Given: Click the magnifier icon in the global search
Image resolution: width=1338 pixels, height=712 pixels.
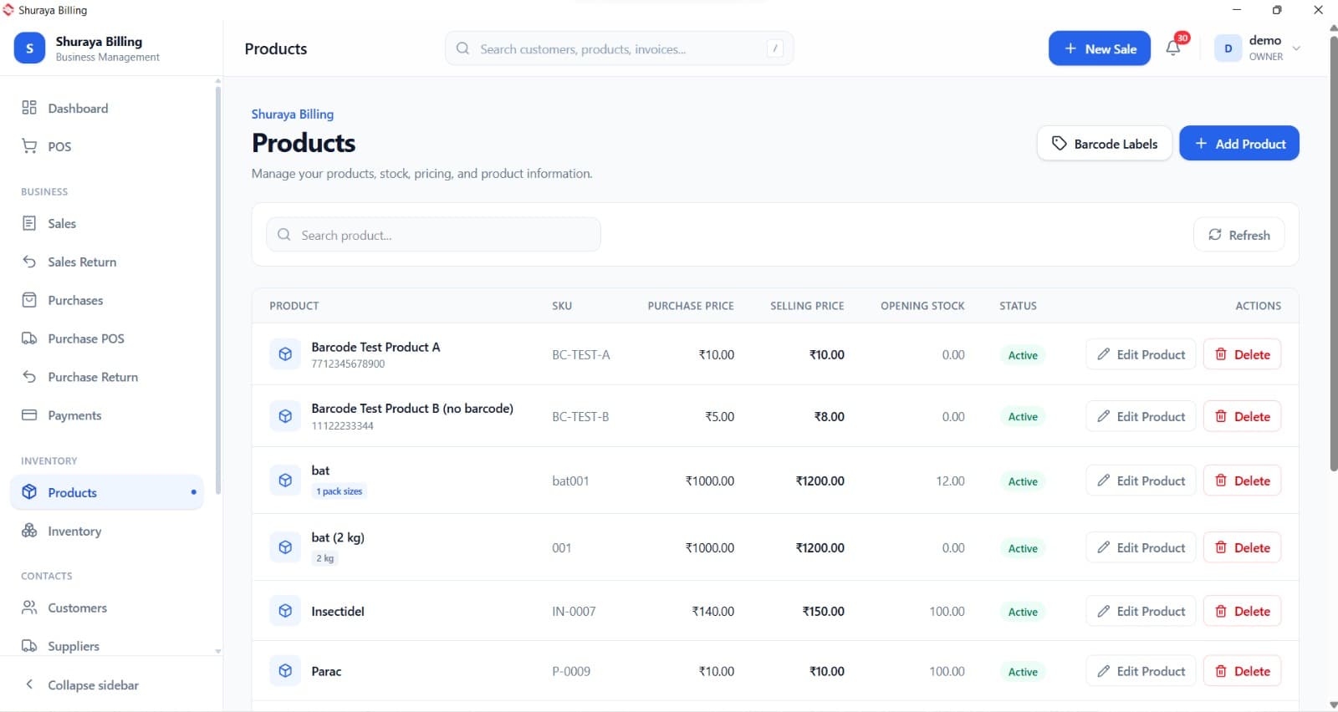Looking at the screenshot, I should point(462,48).
